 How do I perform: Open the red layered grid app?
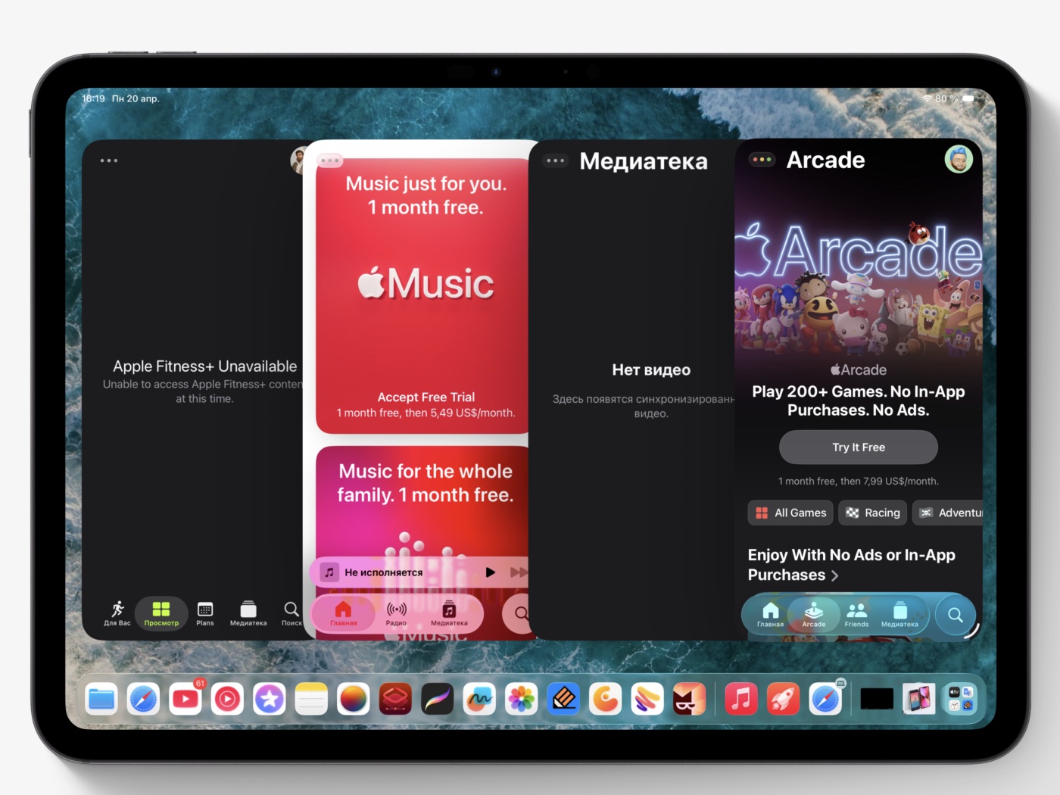pyautogui.click(x=395, y=699)
